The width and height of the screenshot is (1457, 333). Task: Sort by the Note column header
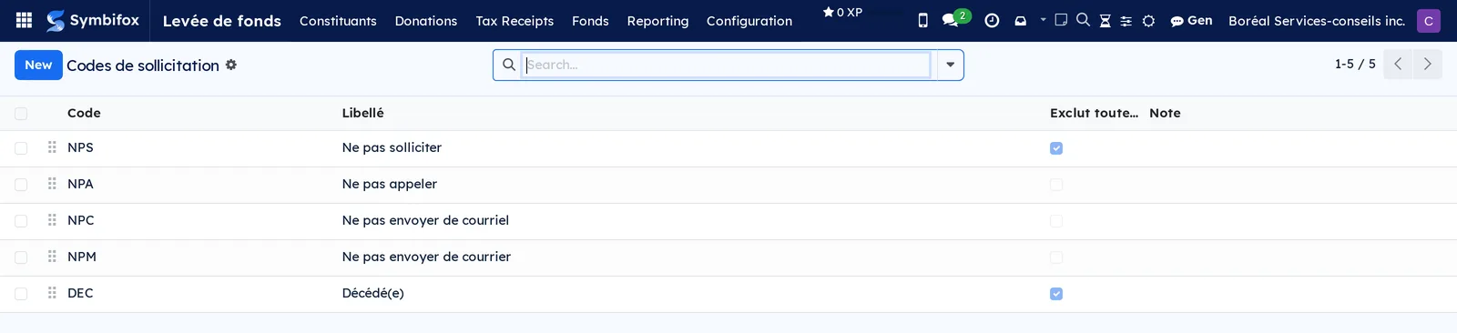tap(1165, 113)
